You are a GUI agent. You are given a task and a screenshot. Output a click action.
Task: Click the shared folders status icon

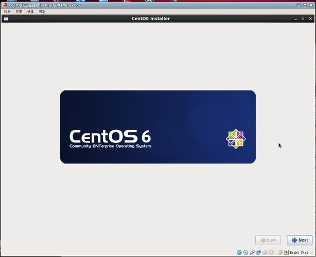point(265,252)
